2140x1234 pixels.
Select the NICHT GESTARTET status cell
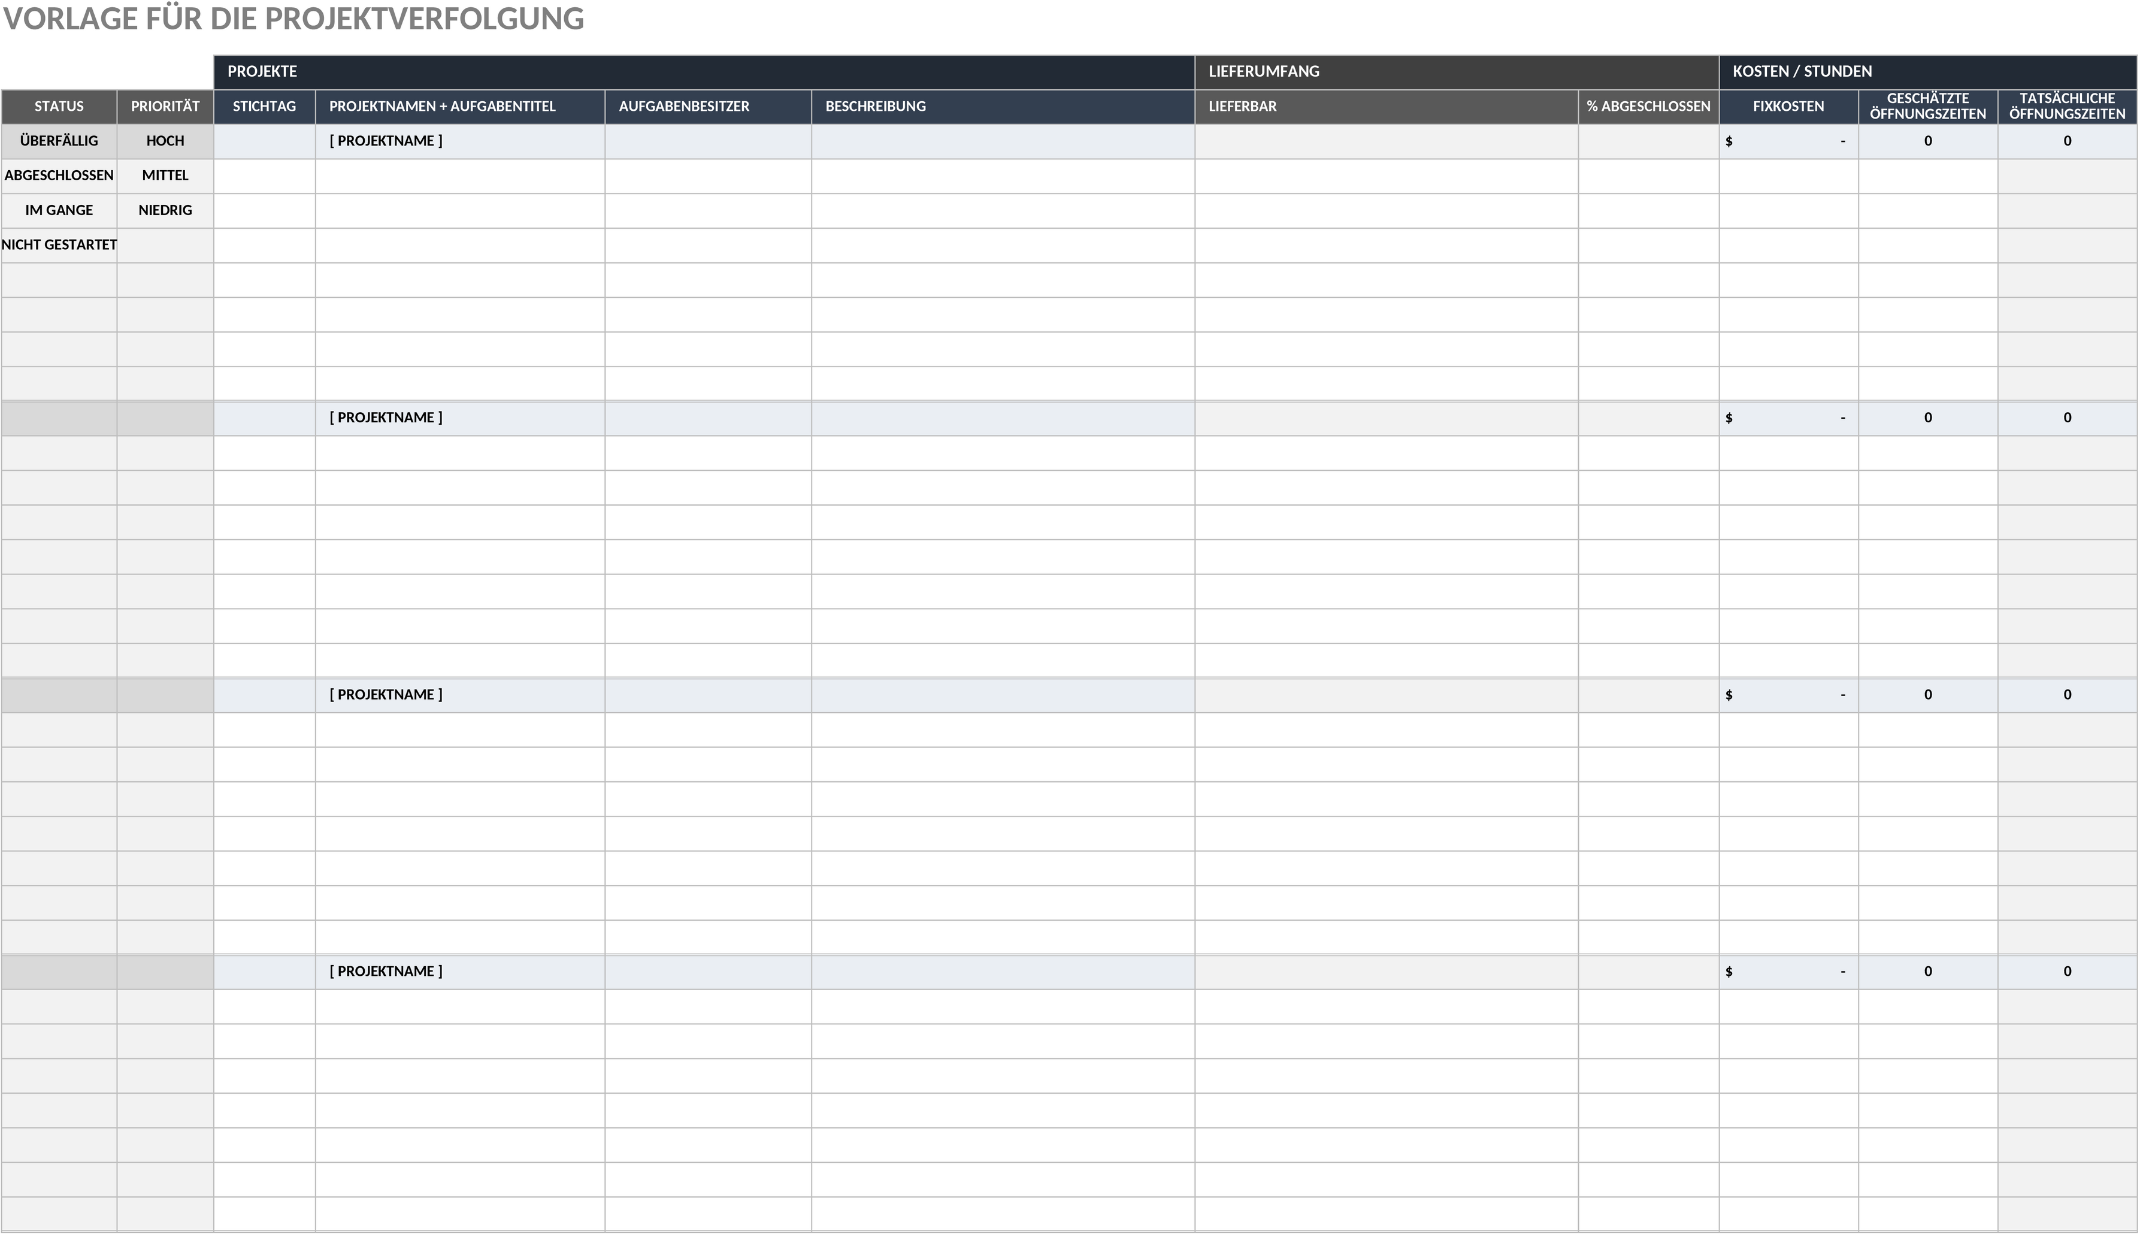click(x=59, y=246)
